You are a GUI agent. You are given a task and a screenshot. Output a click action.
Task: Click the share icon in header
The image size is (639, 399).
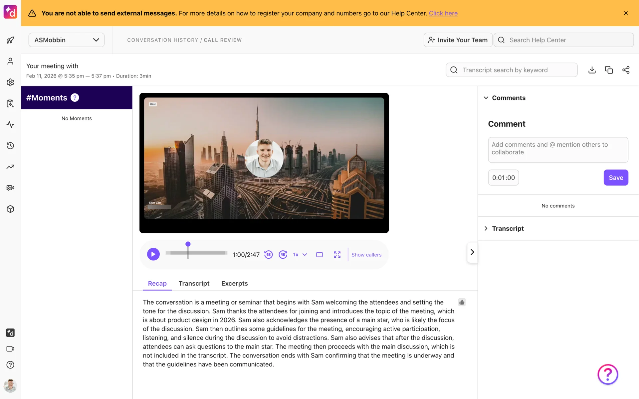pyautogui.click(x=626, y=70)
